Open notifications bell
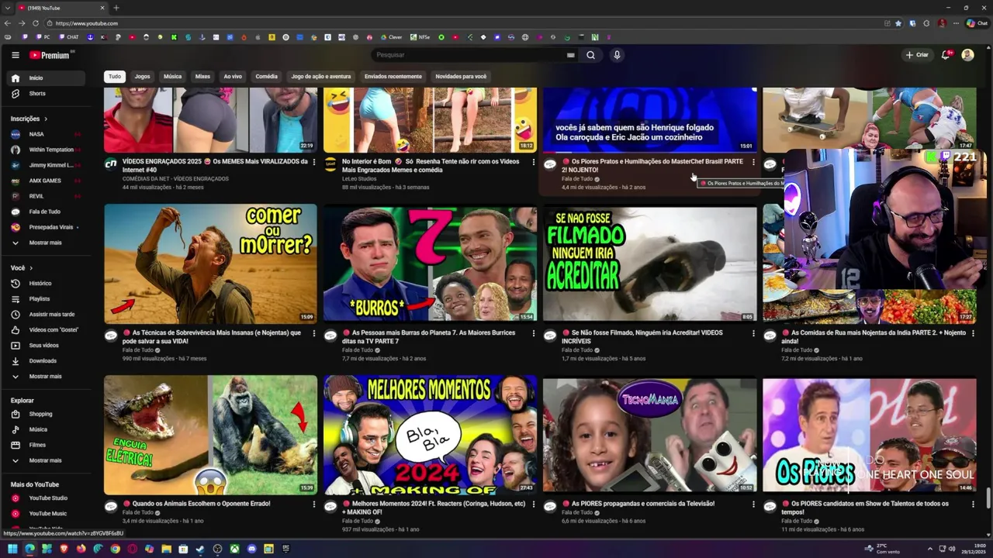The width and height of the screenshot is (993, 558). [946, 55]
